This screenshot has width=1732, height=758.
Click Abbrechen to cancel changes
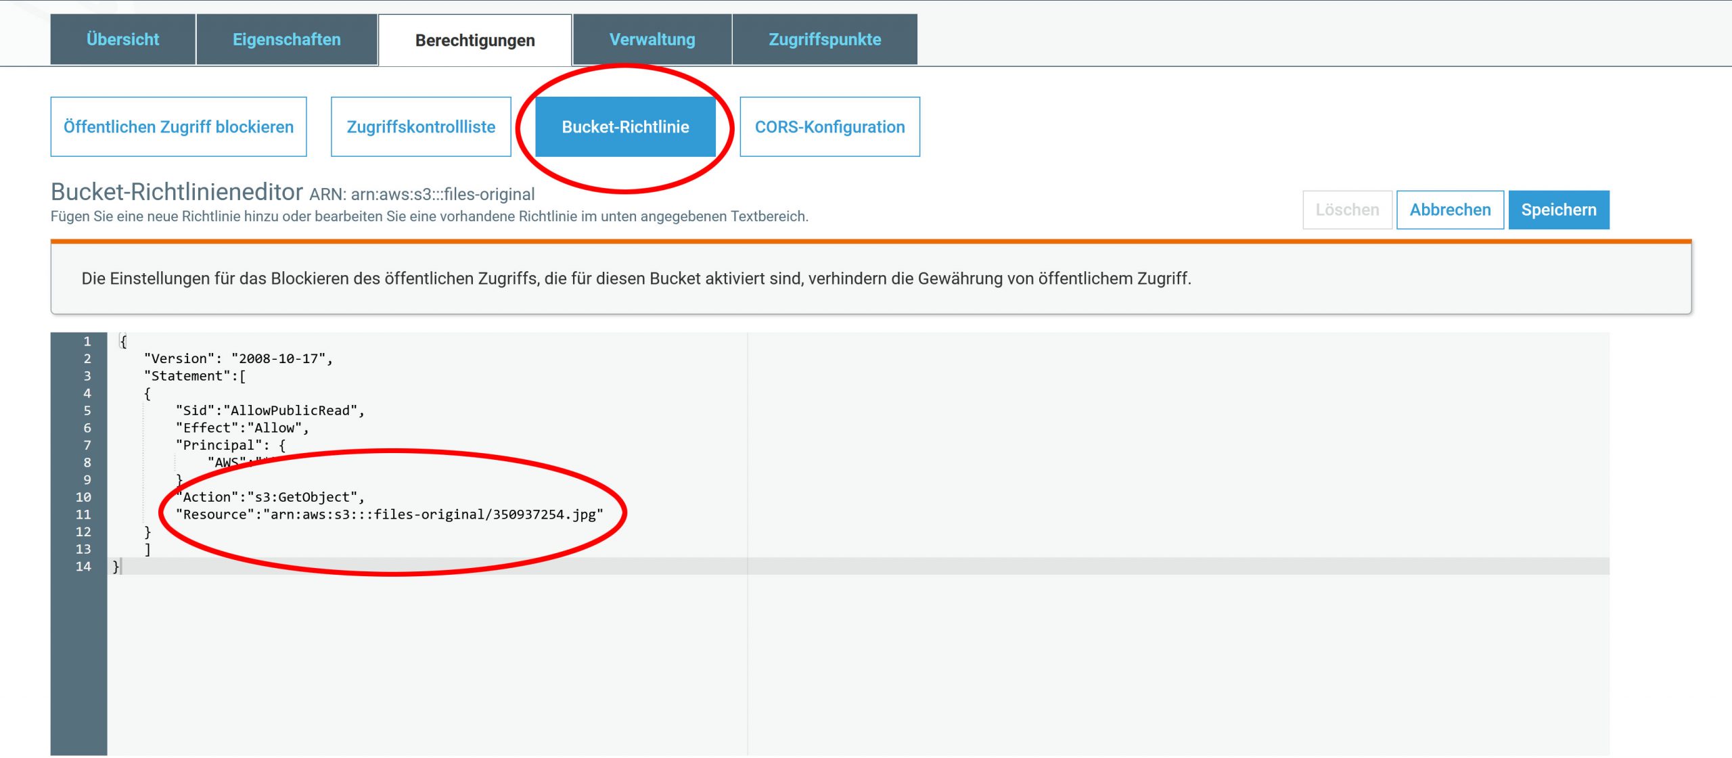[1448, 210]
